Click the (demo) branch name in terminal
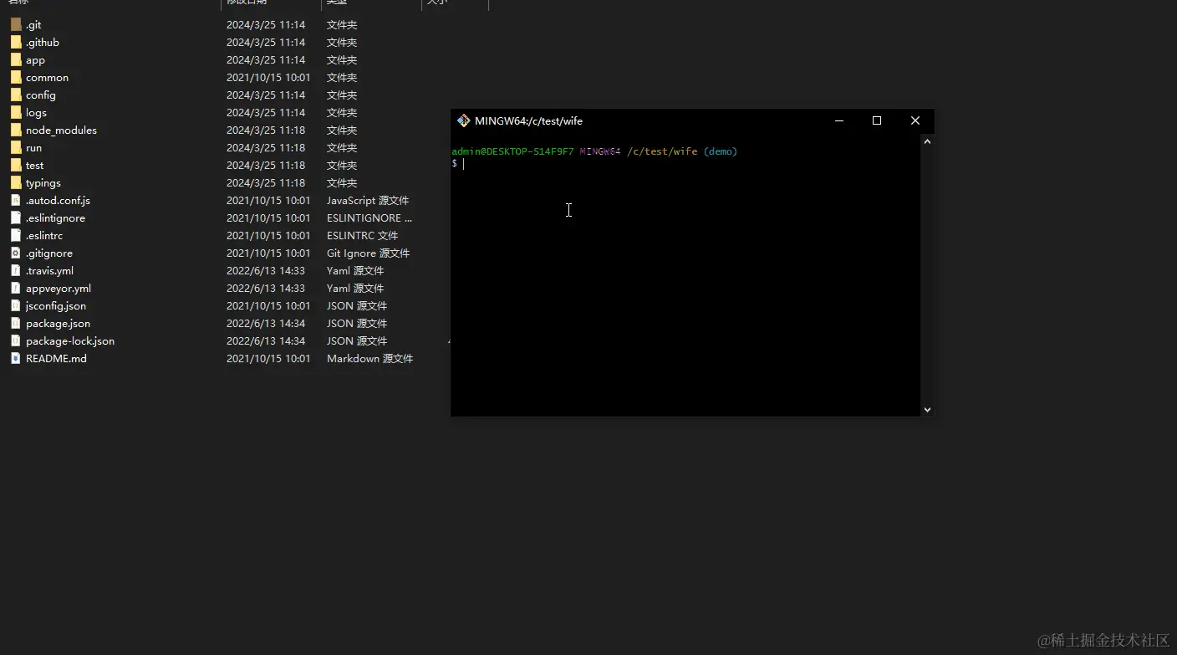Screen dimensions: 1177x655 (721, 151)
